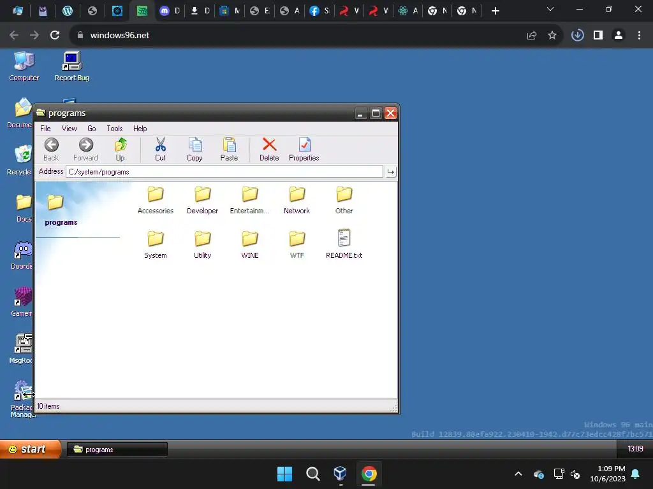
Task: Click the programs taskbar button
Action: point(117,450)
